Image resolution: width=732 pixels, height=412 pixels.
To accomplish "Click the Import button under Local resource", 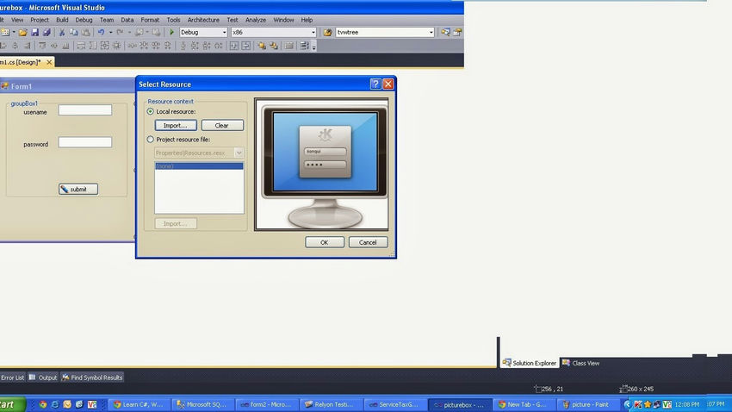I will (x=176, y=125).
